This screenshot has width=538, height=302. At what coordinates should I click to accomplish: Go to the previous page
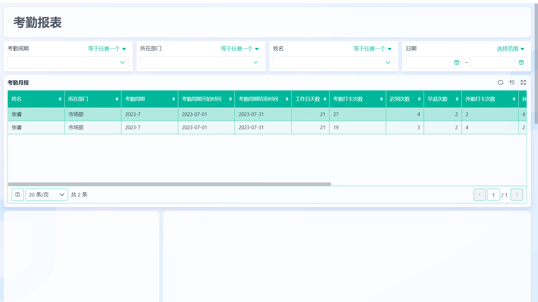(480, 195)
